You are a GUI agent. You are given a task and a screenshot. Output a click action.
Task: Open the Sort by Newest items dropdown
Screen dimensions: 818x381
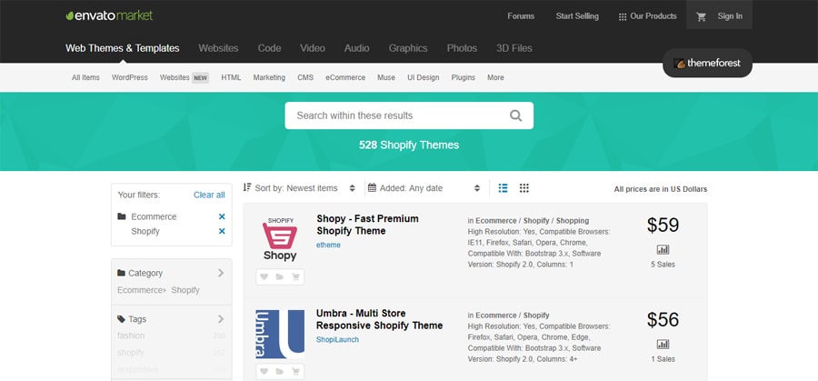(x=299, y=188)
